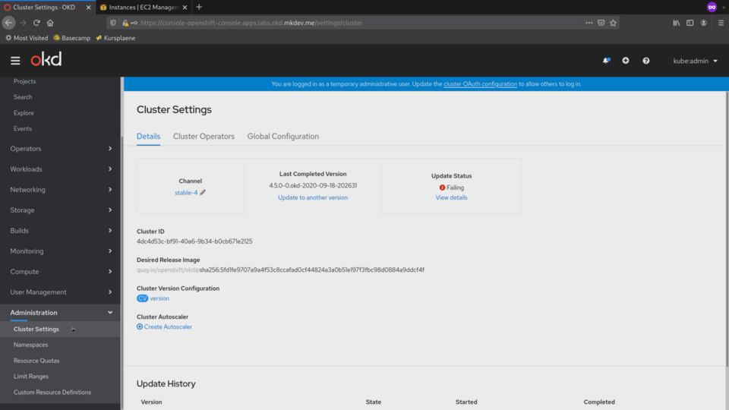
Task: Bookmark this page with the star
Action: (614, 23)
